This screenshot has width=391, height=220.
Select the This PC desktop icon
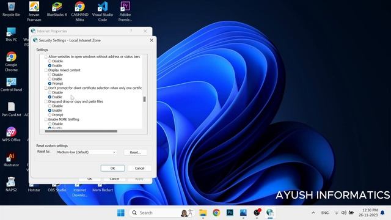pyautogui.click(x=11, y=34)
